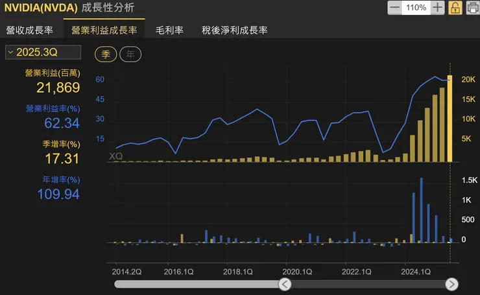Click the 30 left axis label

100,119
